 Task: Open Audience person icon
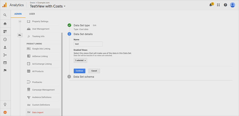click(x=5, y=47)
